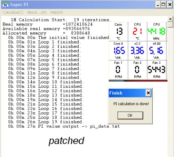Screen dimensions: 174x157
Task: Click the 'Loop 18 finished' line
Action: (x=46, y=117)
